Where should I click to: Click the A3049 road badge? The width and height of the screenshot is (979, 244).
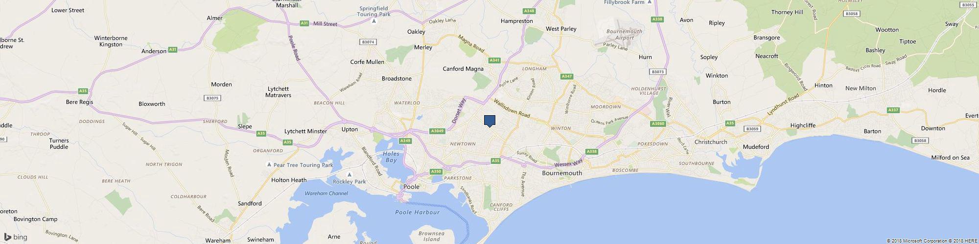437,131
